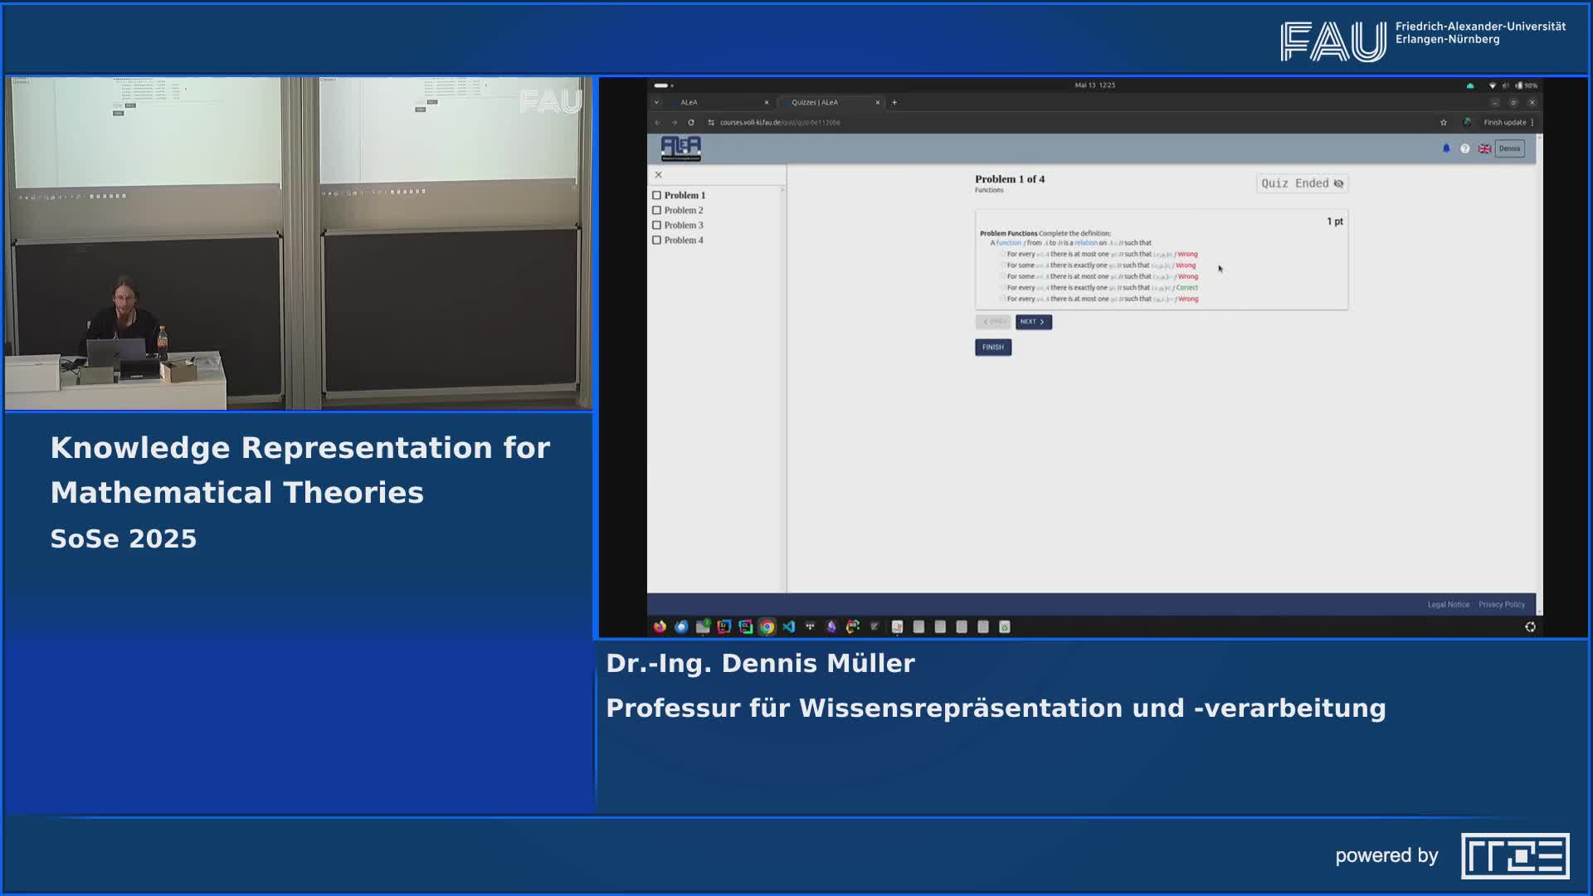Image resolution: width=1593 pixels, height=896 pixels.
Task: Select the Correct answer radio option
Action: pos(1002,287)
